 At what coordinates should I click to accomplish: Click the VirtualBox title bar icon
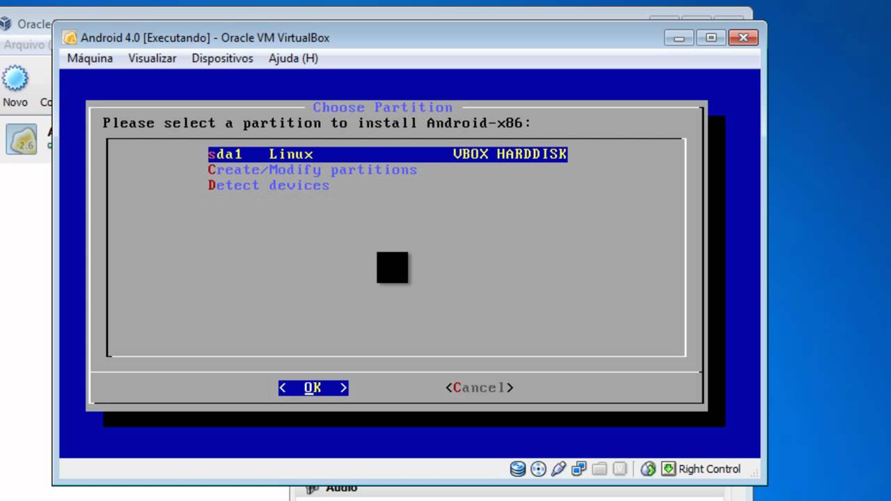(70, 38)
